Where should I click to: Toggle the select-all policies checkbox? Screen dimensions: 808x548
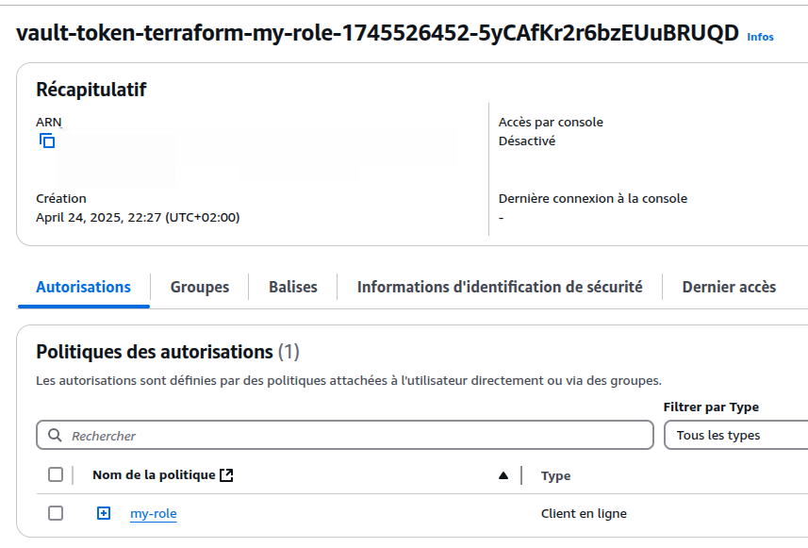coord(56,474)
